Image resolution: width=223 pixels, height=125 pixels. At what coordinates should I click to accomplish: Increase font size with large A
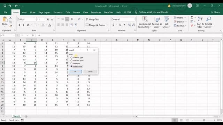pos(48,19)
